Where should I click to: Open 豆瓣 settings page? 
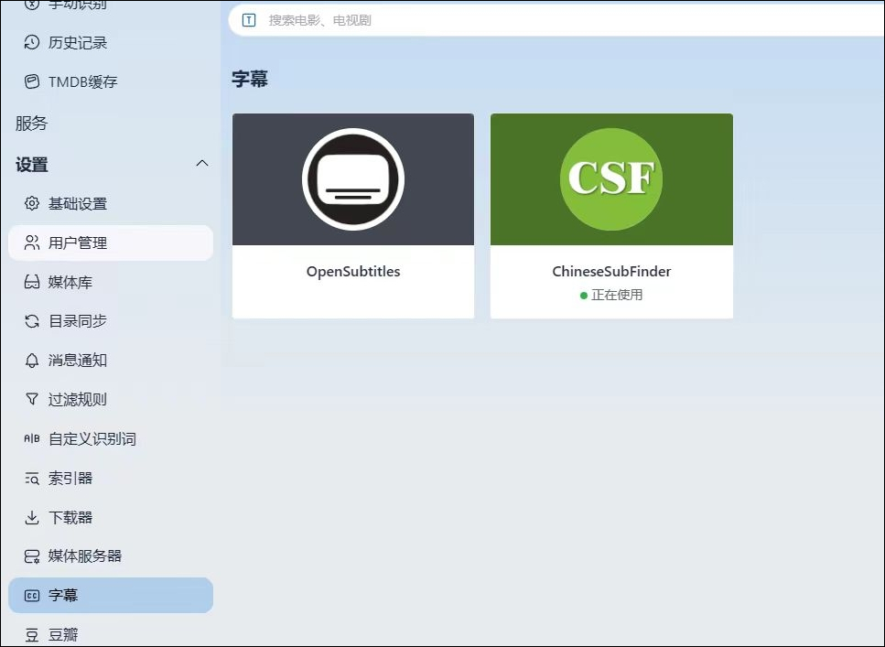point(63,634)
